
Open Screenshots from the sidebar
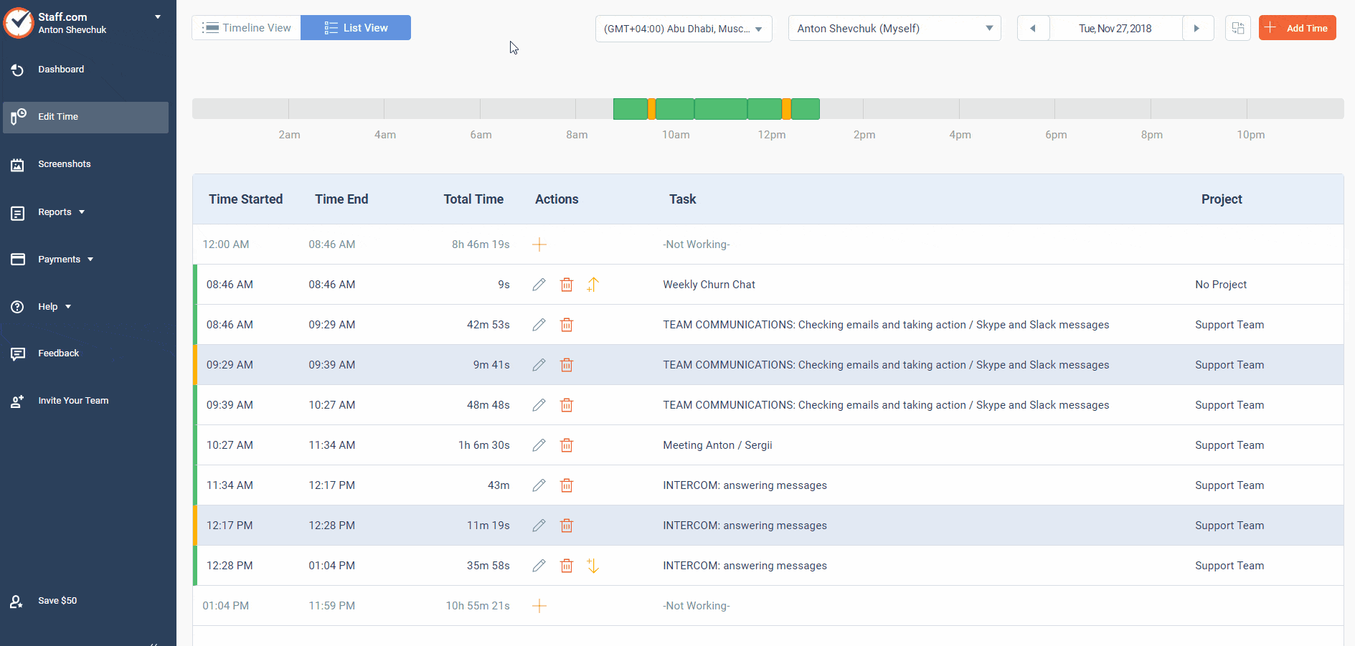[64, 164]
